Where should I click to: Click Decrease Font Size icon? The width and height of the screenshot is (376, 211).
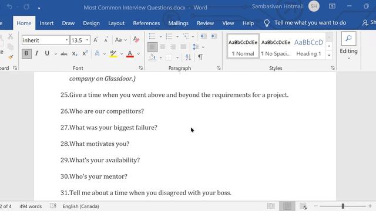click(106, 40)
